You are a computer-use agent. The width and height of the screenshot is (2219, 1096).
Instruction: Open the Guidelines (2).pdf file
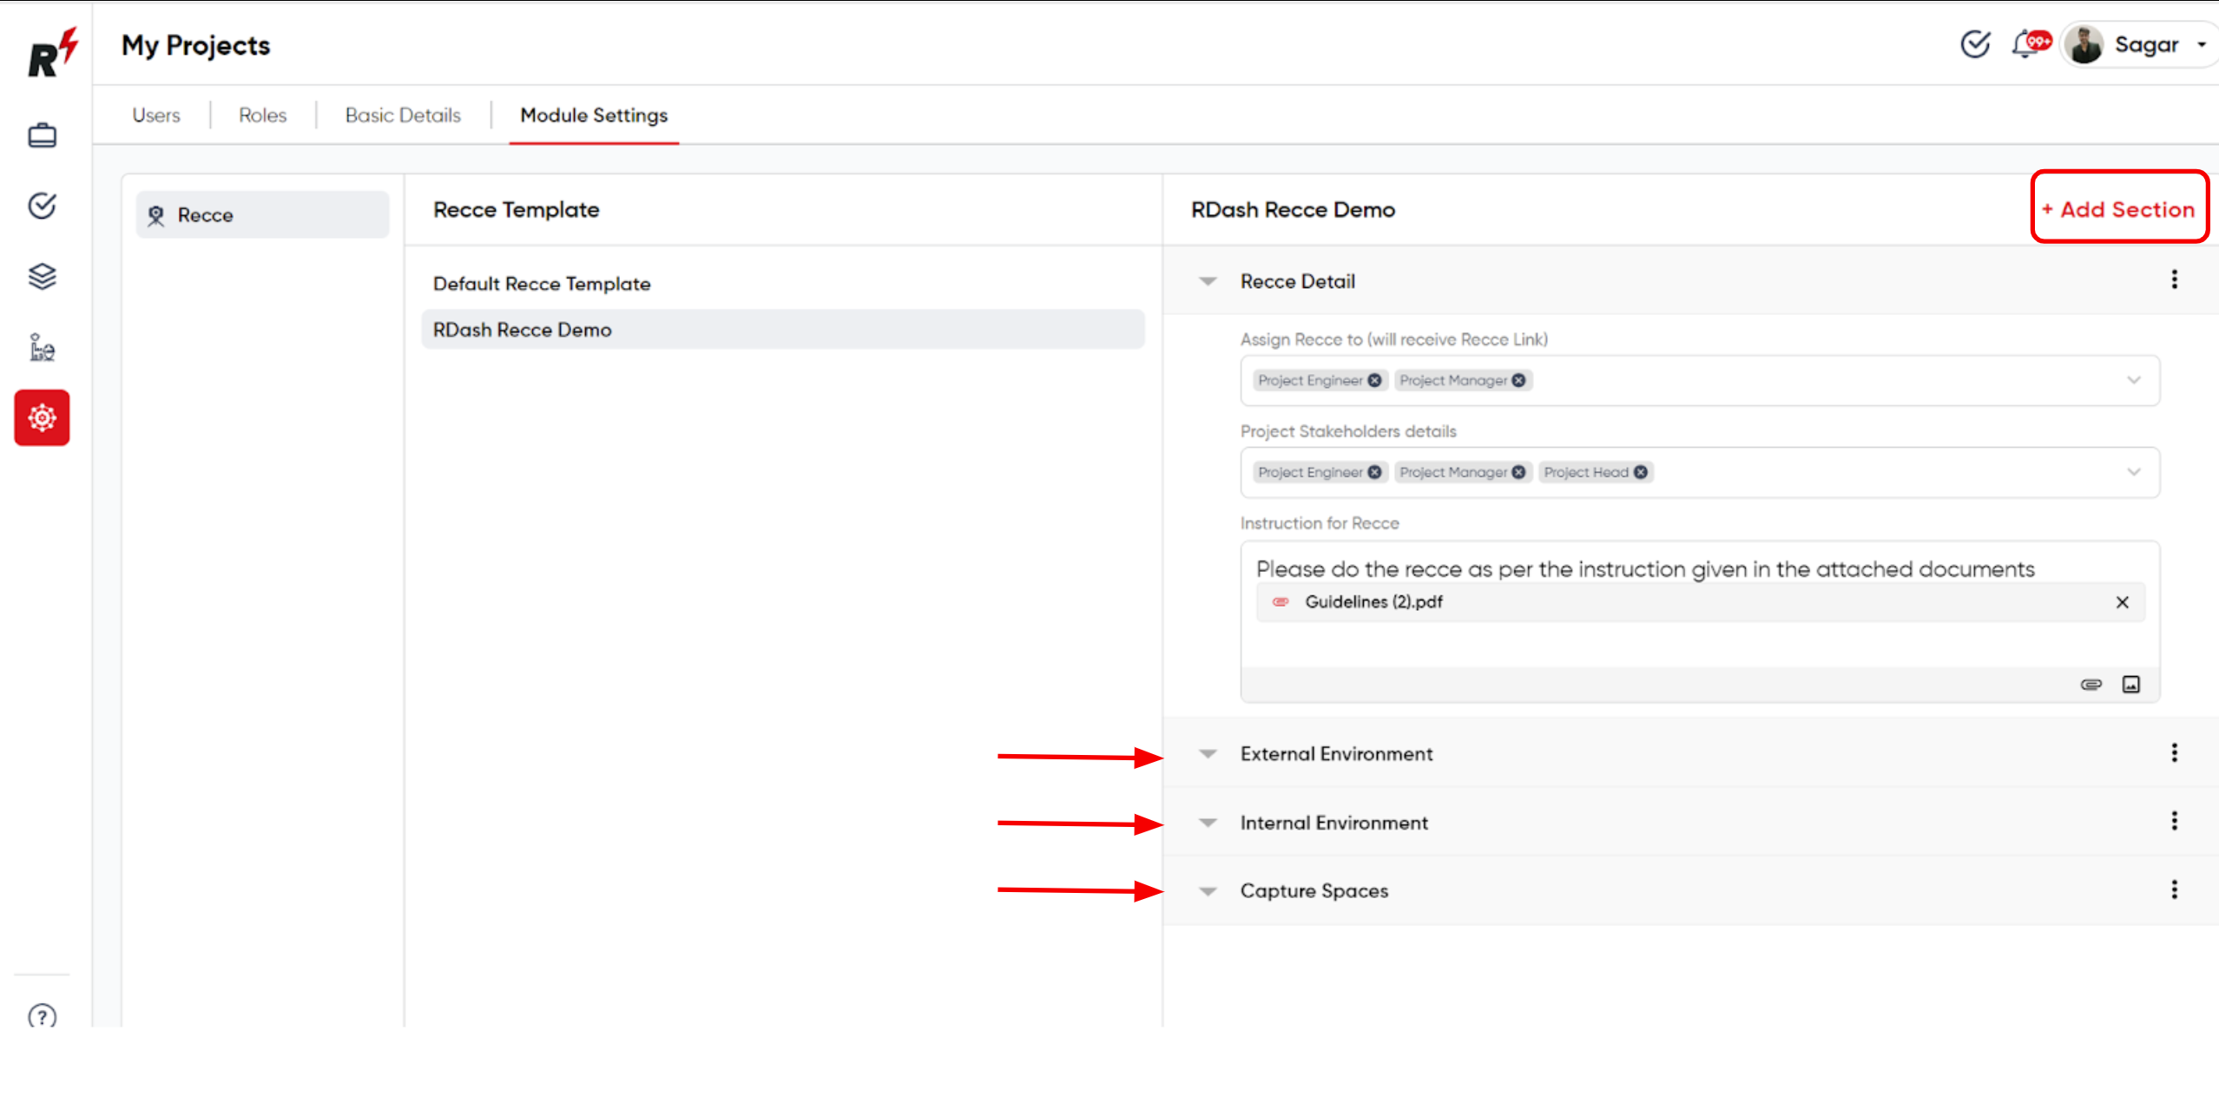click(x=1373, y=601)
